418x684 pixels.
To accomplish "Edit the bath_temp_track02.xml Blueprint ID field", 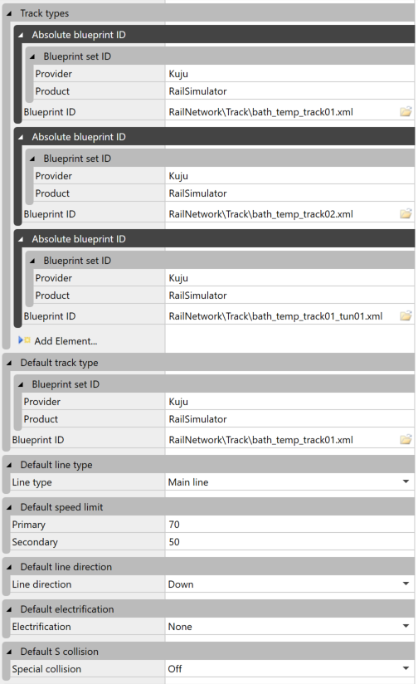I will (282, 214).
